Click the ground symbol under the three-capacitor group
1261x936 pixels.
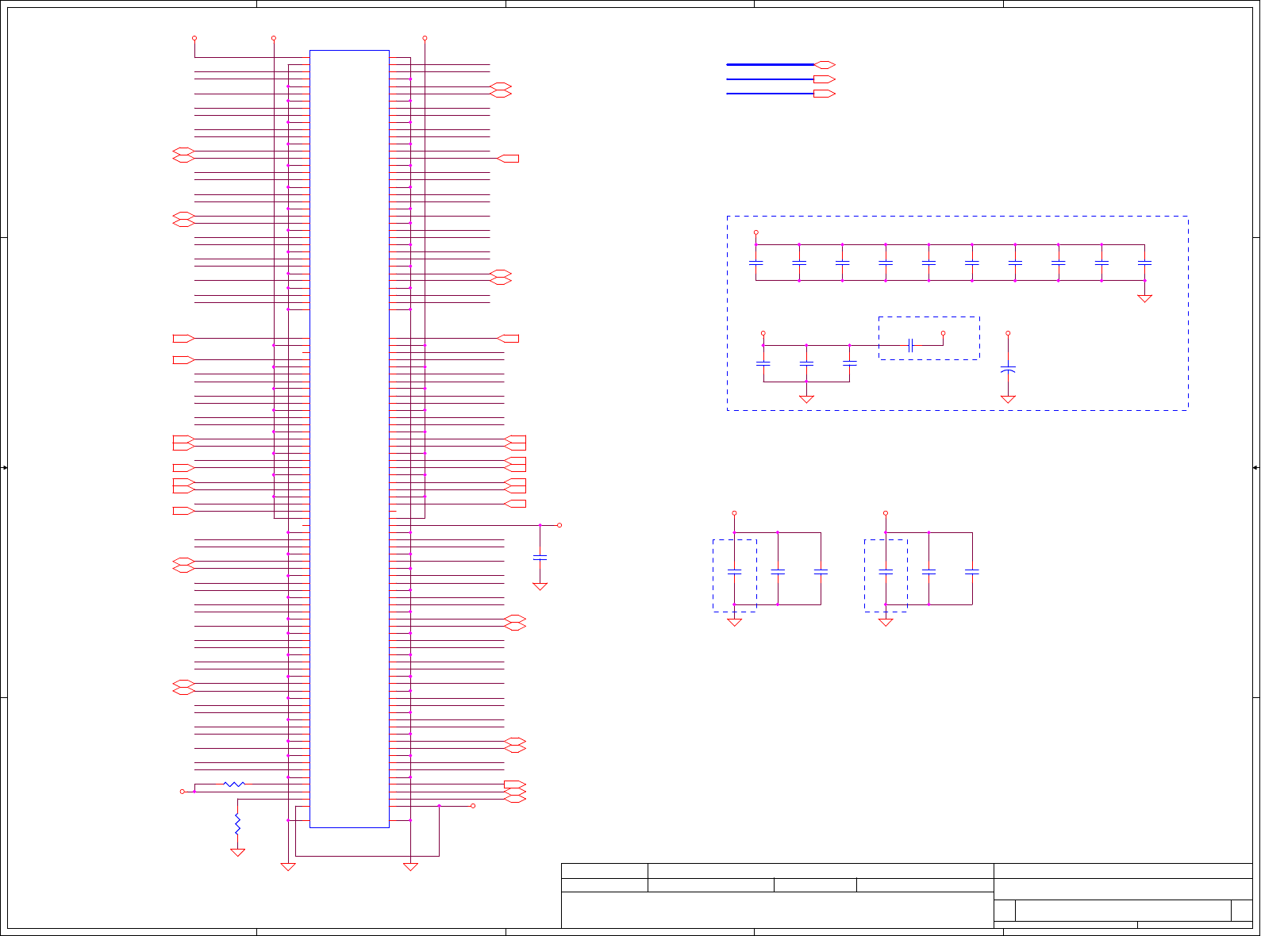tap(806, 399)
